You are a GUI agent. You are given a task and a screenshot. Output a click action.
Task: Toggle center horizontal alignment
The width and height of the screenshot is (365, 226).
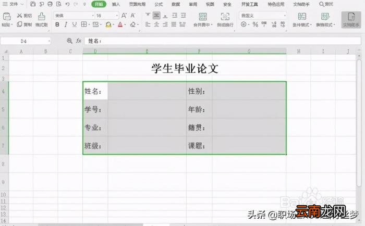[x=156, y=24]
